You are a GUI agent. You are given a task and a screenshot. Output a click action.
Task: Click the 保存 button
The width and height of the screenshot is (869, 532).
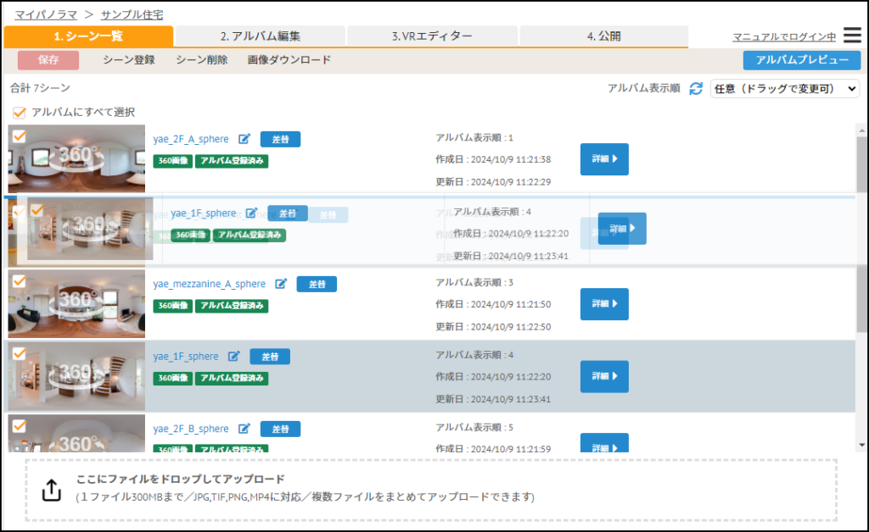[48, 60]
